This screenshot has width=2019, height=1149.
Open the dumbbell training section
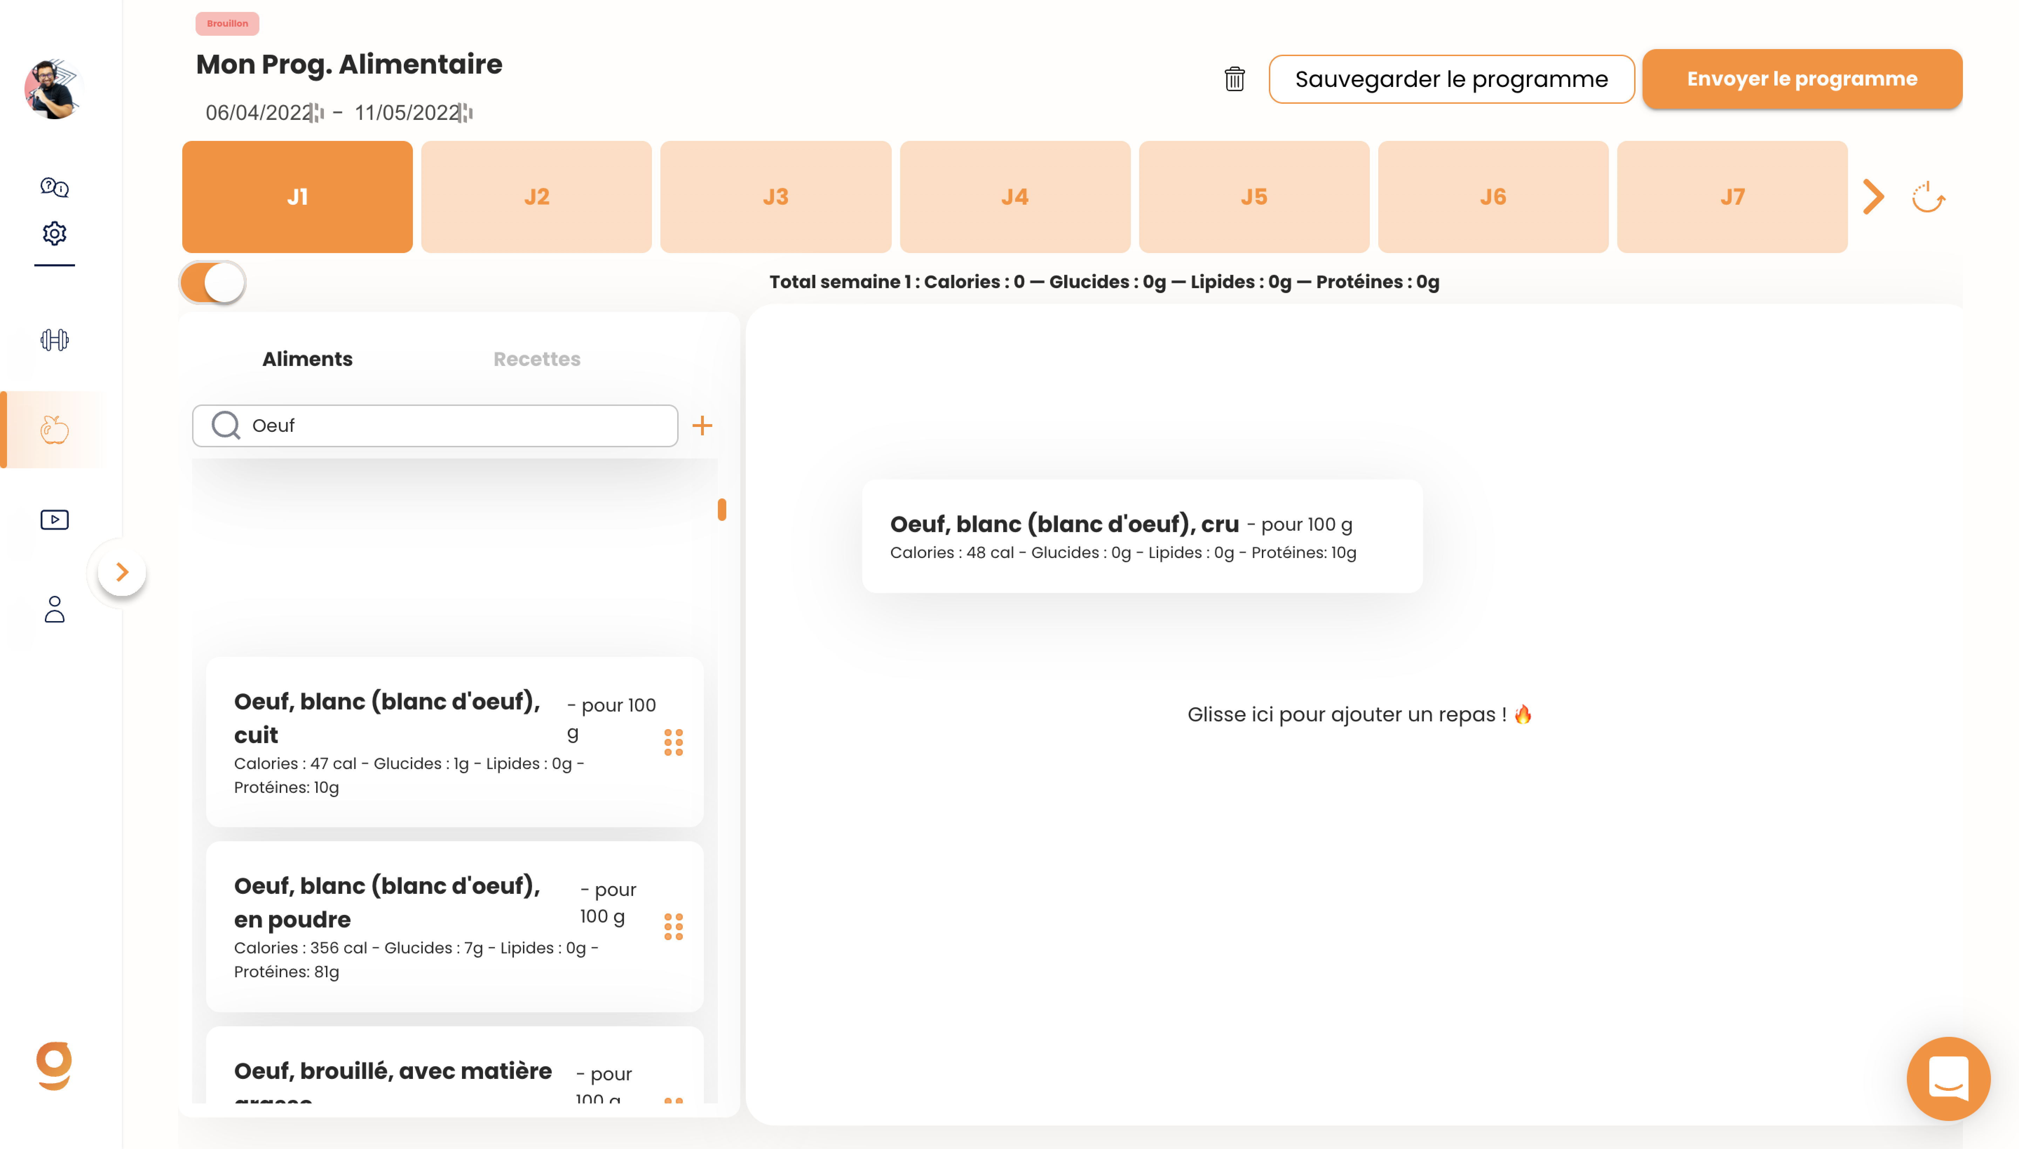[x=54, y=340]
